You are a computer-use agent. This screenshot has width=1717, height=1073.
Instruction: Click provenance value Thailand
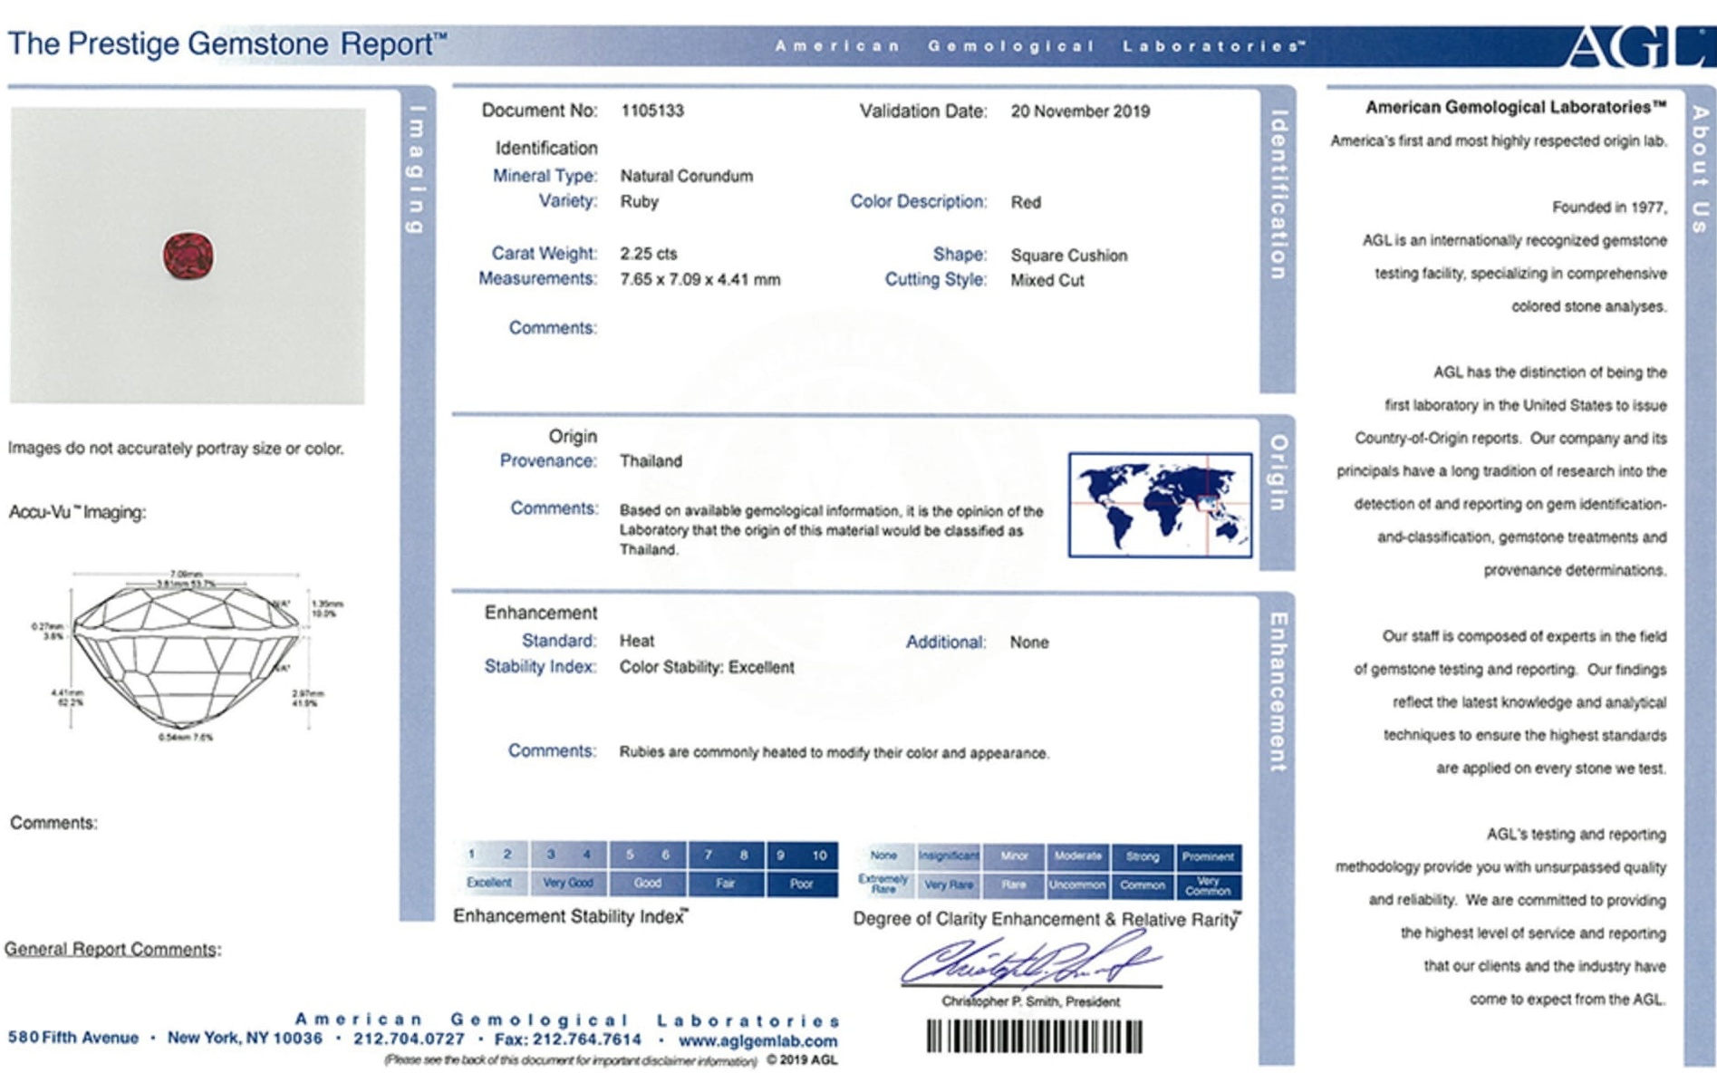(651, 460)
